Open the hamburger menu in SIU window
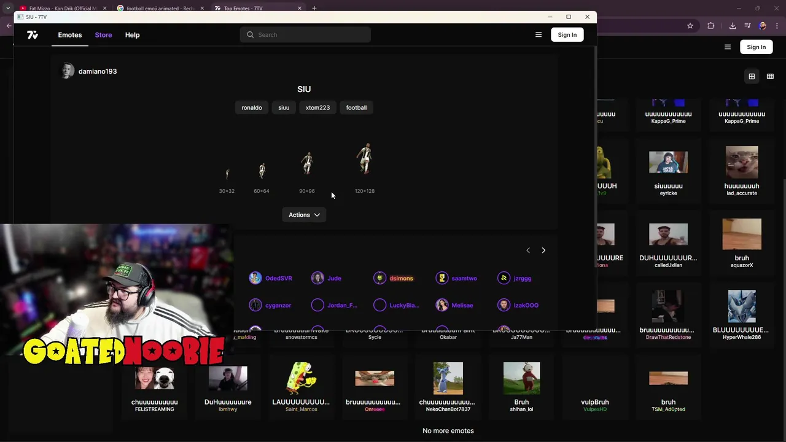The height and width of the screenshot is (442, 786). tap(539, 35)
